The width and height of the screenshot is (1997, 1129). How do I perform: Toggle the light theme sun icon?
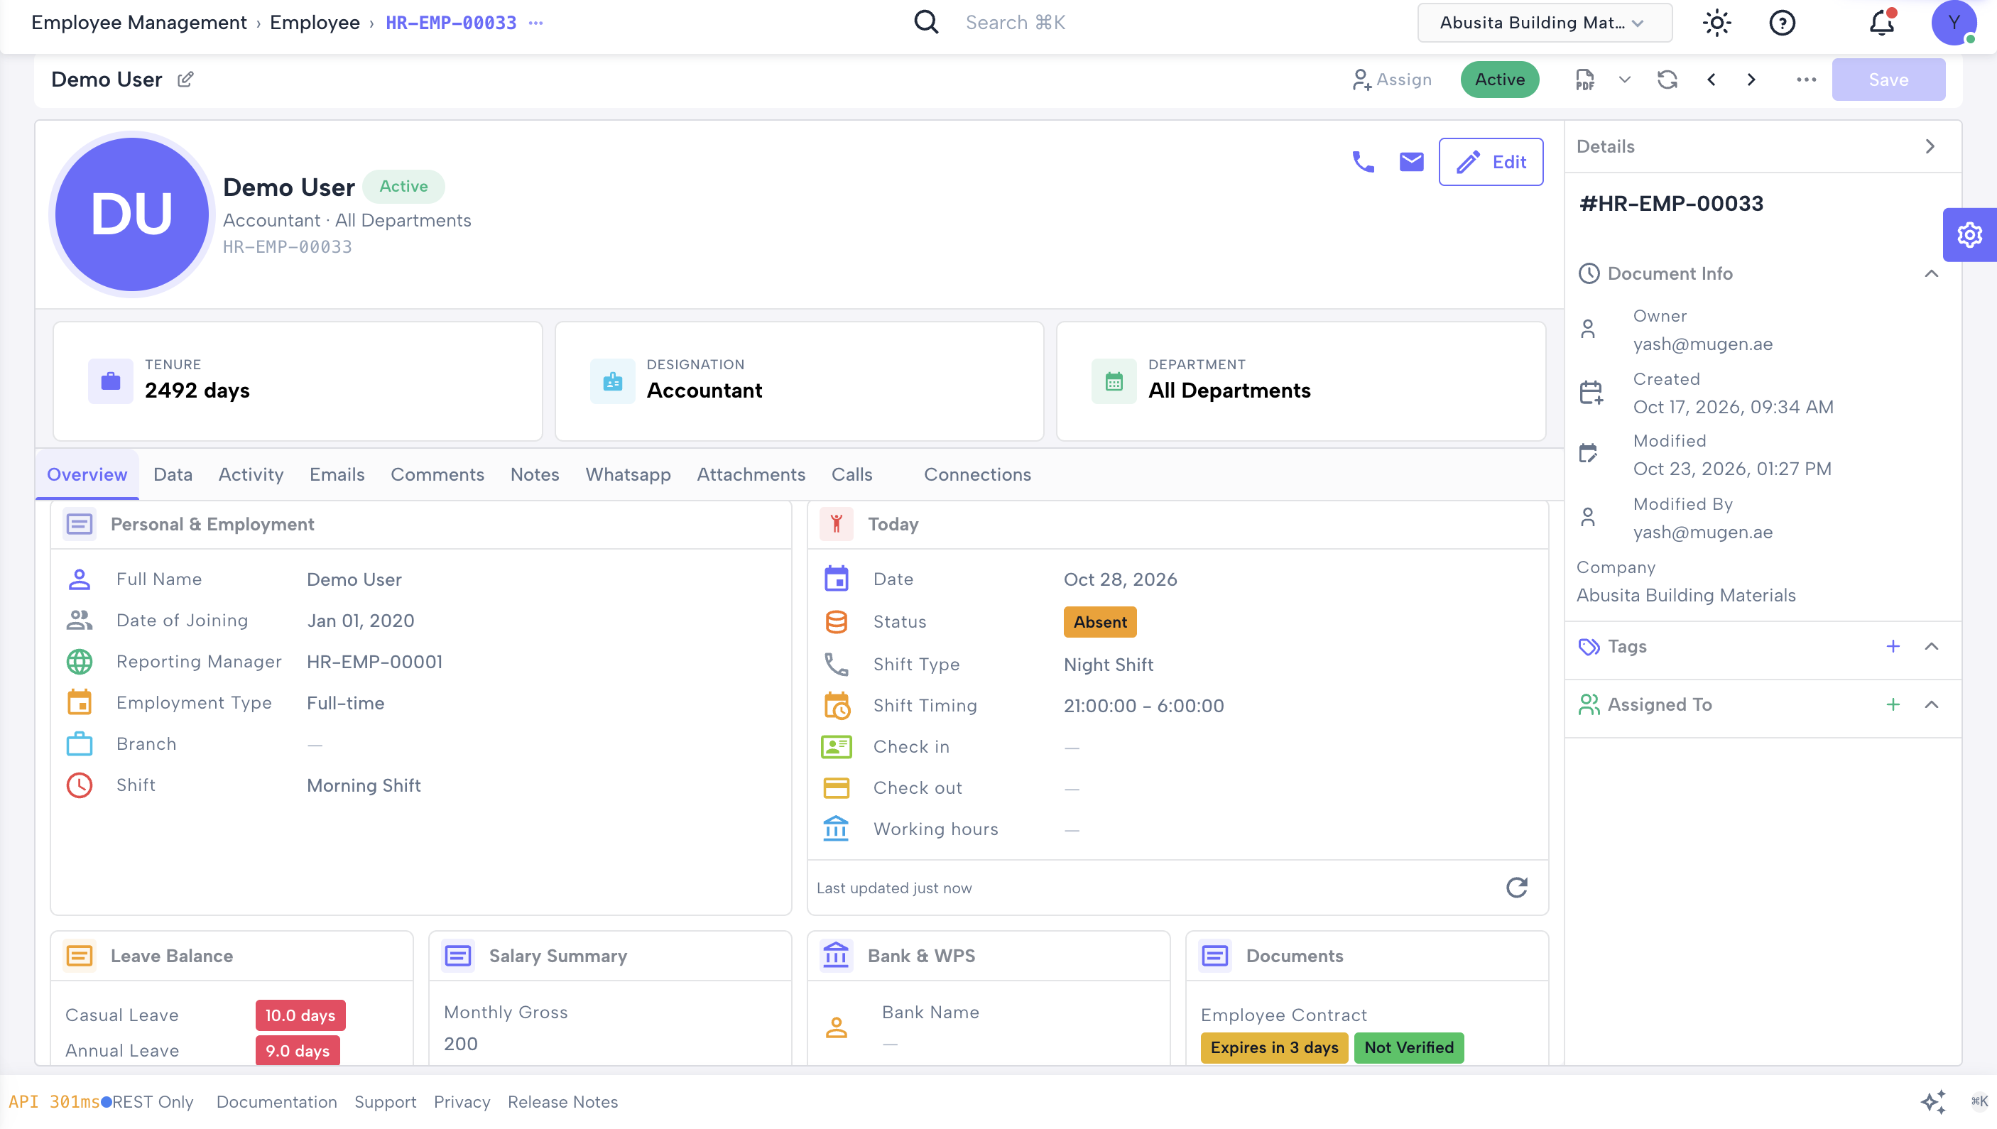[1716, 23]
